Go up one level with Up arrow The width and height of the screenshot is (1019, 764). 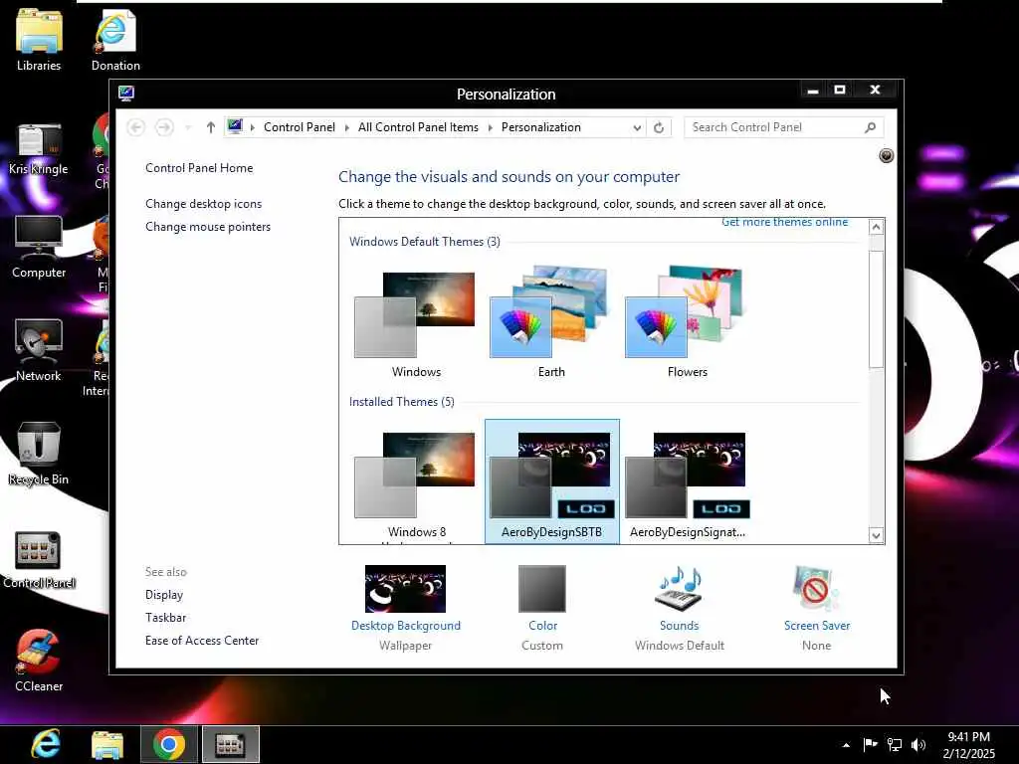coord(211,127)
